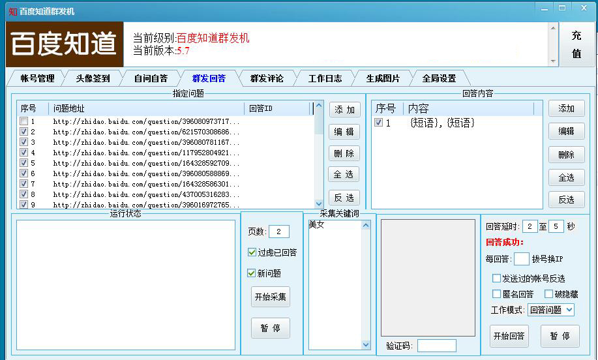This screenshot has width=598, height=360.
Task: Open the 全局设置 tab
Action: tap(440, 78)
